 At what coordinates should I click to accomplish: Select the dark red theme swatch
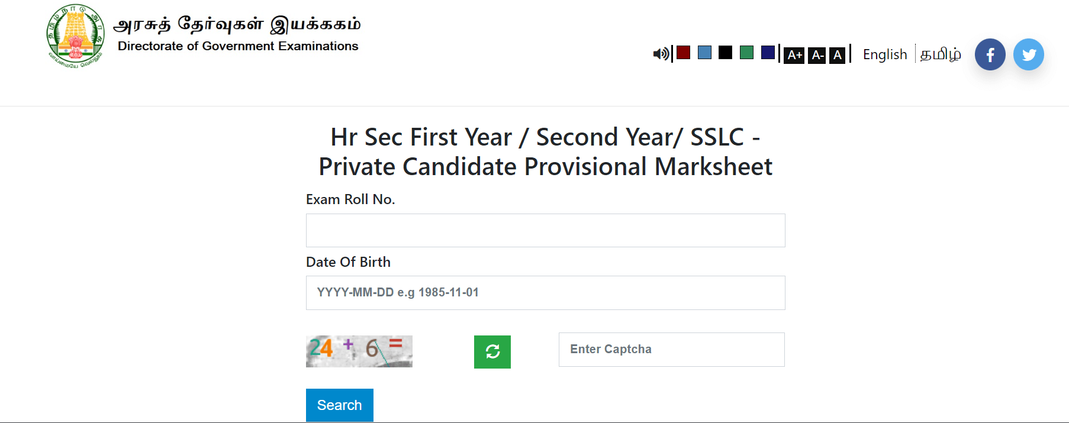tap(683, 52)
